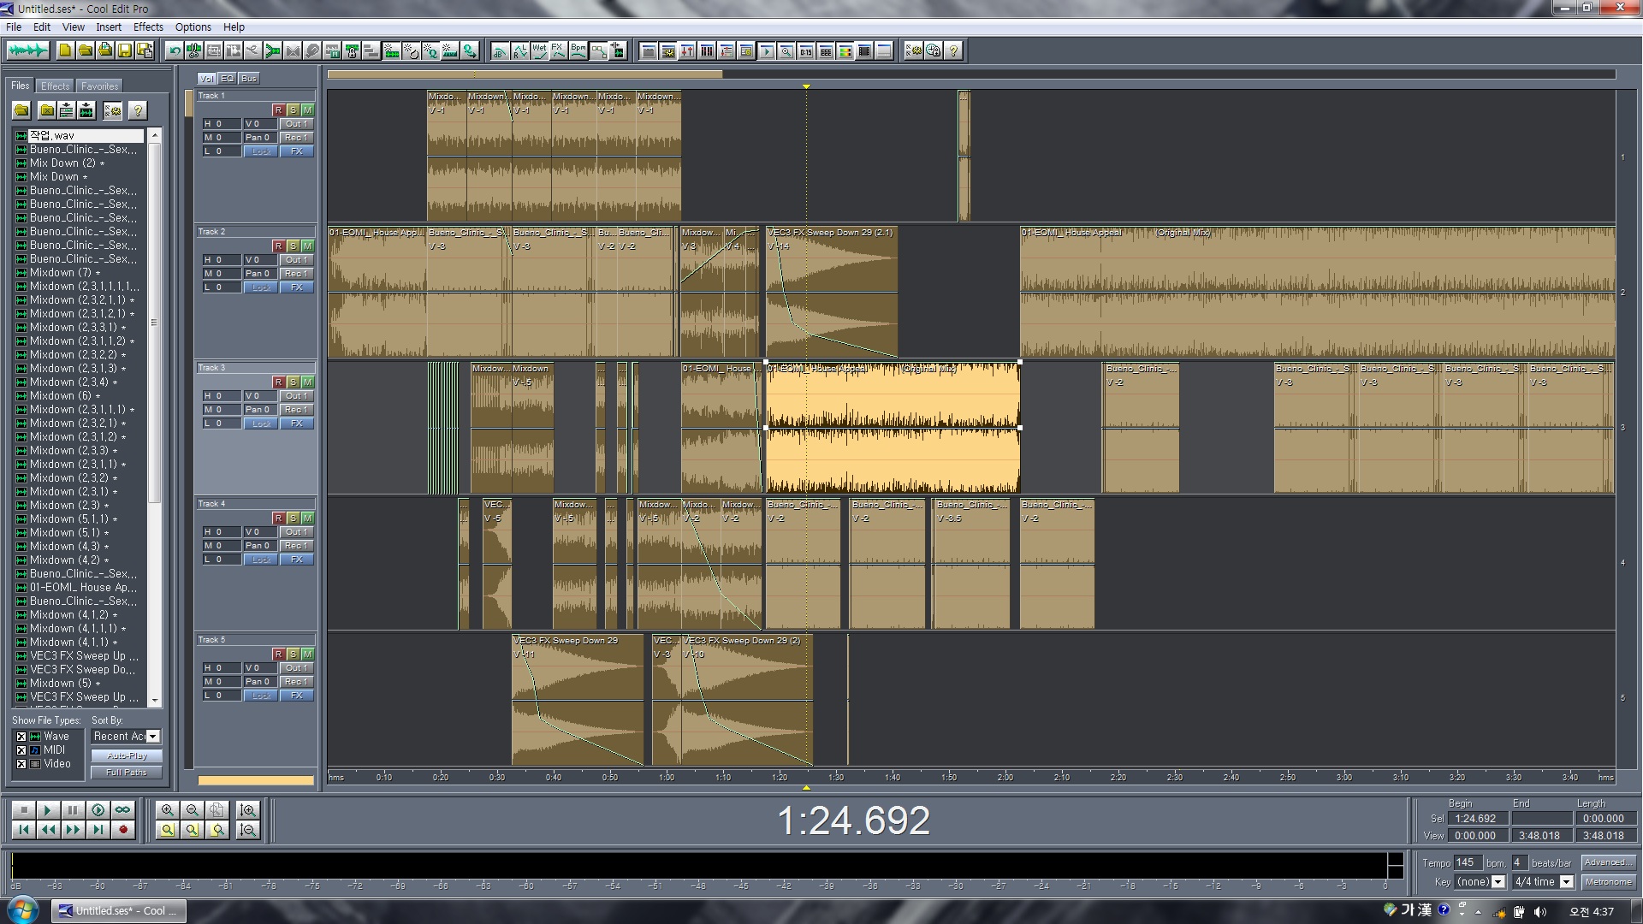Image resolution: width=1643 pixels, height=924 pixels.
Task: Click the Track 1 Lock button
Action: [x=261, y=151]
